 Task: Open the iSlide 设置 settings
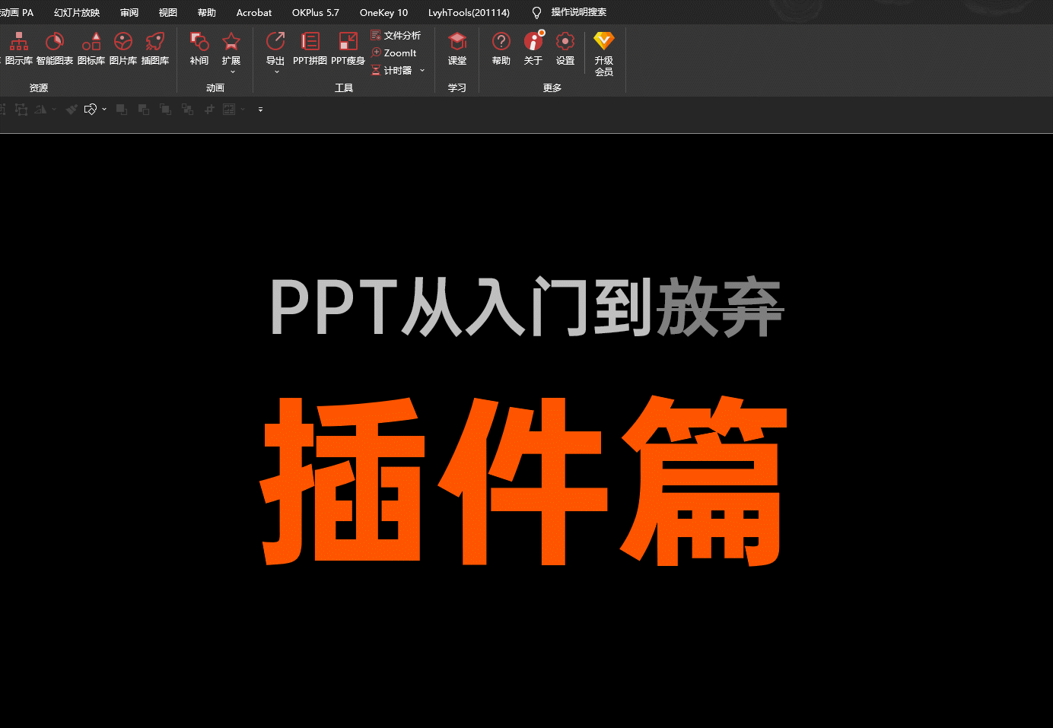(565, 47)
